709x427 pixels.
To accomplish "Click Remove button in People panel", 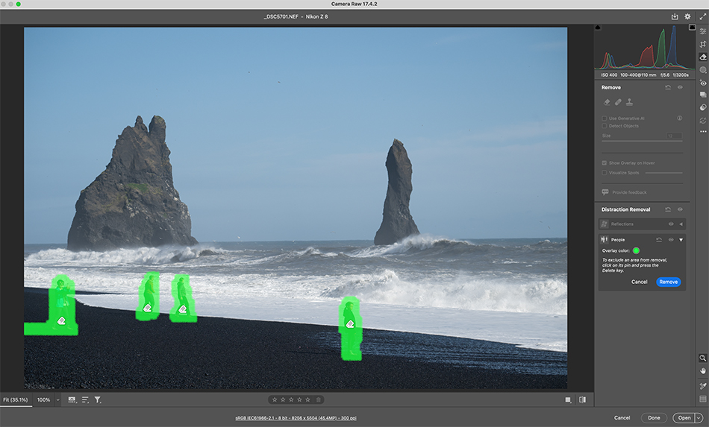I will [668, 282].
